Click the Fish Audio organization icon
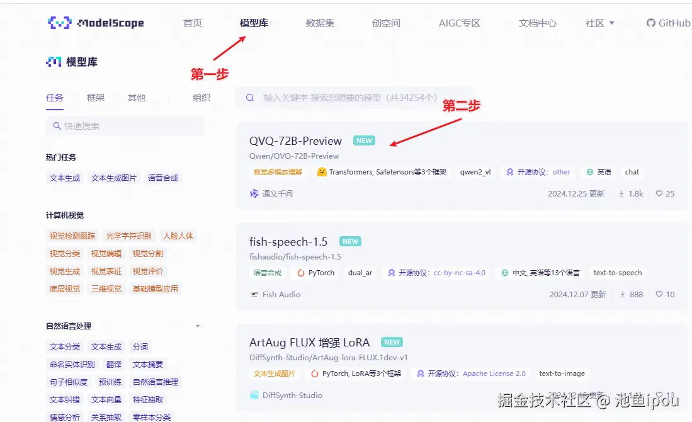 tap(254, 294)
